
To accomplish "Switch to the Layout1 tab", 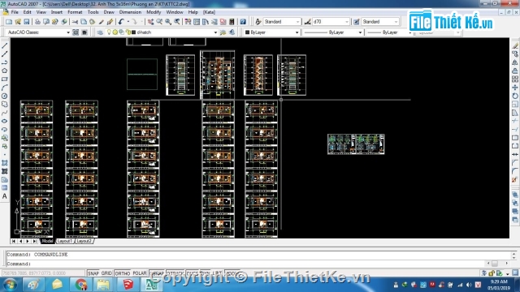I will coord(65,241).
